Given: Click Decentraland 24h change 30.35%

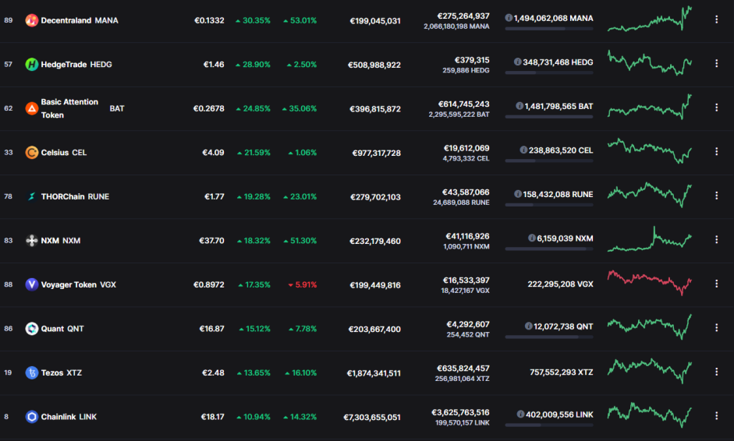Looking at the screenshot, I should pyautogui.click(x=253, y=20).
